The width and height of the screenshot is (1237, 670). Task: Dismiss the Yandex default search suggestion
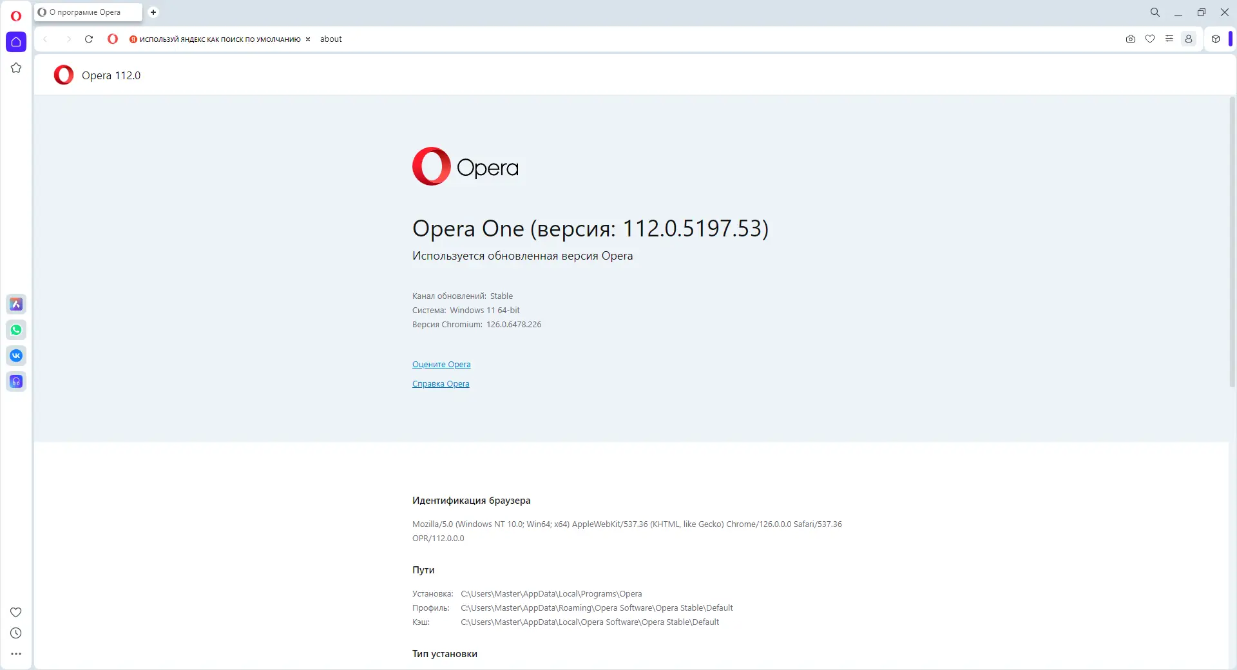click(x=308, y=39)
